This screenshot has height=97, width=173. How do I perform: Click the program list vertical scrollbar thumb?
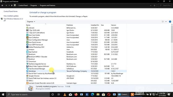[x=172, y=34]
